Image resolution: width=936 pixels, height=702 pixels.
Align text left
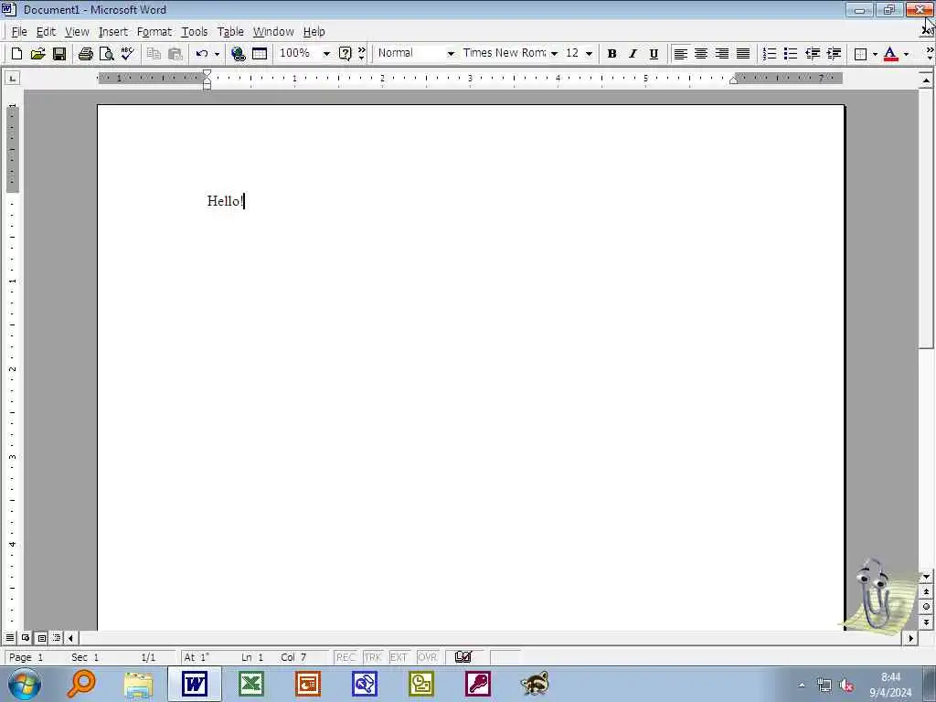[680, 54]
